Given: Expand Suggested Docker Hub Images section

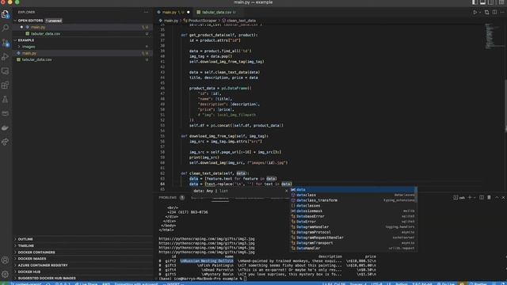Looking at the screenshot, I should click(82, 278).
